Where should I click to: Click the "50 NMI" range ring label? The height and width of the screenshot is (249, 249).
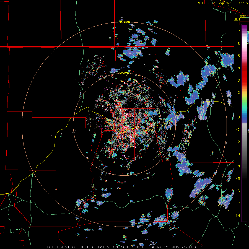pyautogui.click(x=124, y=73)
